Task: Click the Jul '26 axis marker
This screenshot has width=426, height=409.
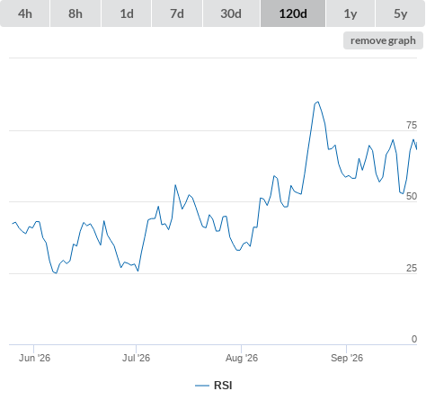Action: 136,358
